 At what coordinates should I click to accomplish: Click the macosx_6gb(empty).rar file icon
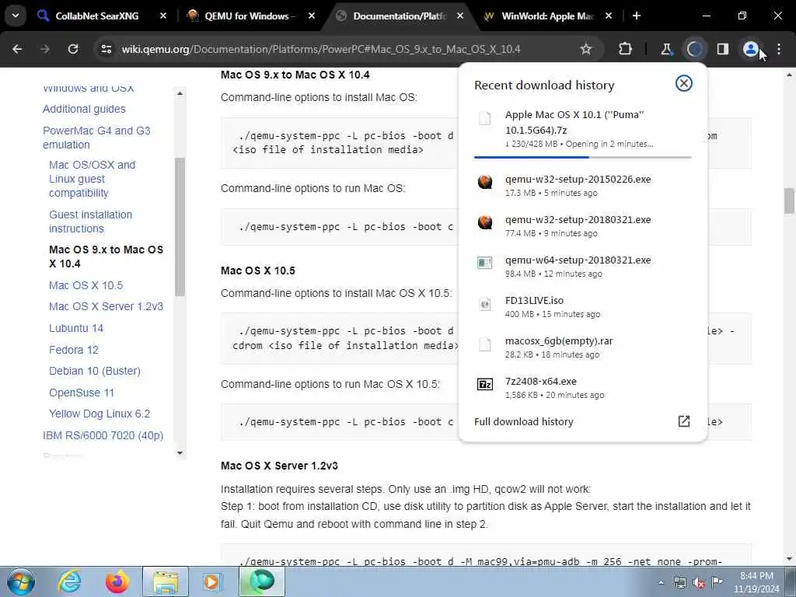[485, 344]
